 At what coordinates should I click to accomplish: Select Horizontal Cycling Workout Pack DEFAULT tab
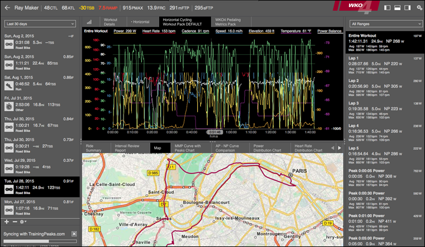[x=185, y=22]
